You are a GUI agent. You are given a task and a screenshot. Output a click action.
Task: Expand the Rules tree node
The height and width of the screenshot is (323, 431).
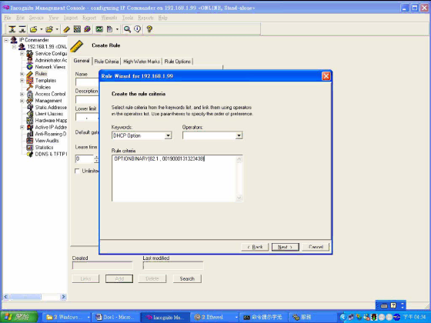[x=22, y=74]
